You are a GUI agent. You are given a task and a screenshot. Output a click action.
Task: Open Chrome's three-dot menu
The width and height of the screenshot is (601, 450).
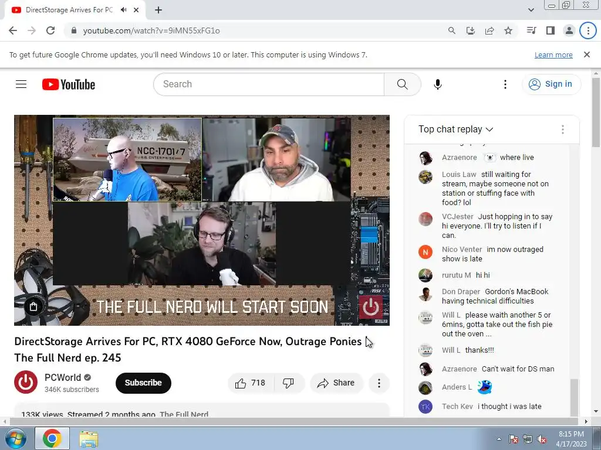click(588, 30)
